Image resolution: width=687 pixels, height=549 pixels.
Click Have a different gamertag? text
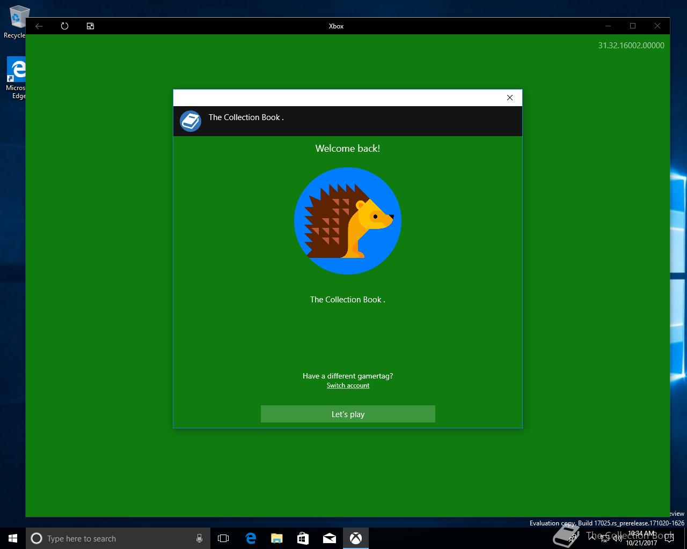(348, 376)
